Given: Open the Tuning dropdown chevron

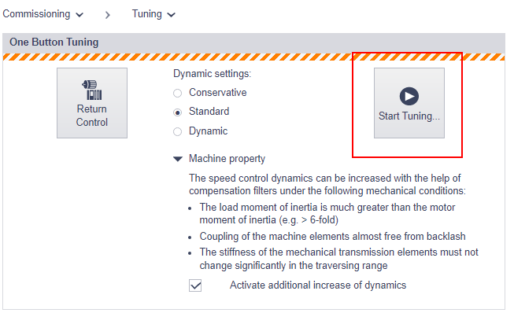Looking at the screenshot, I should (x=171, y=15).
